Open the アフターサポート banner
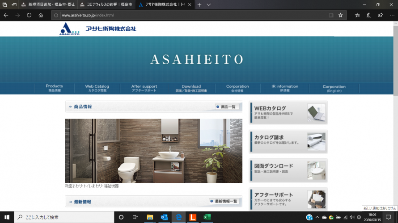Viewport: 398px width, 223px height. click(x=288, y=199)
